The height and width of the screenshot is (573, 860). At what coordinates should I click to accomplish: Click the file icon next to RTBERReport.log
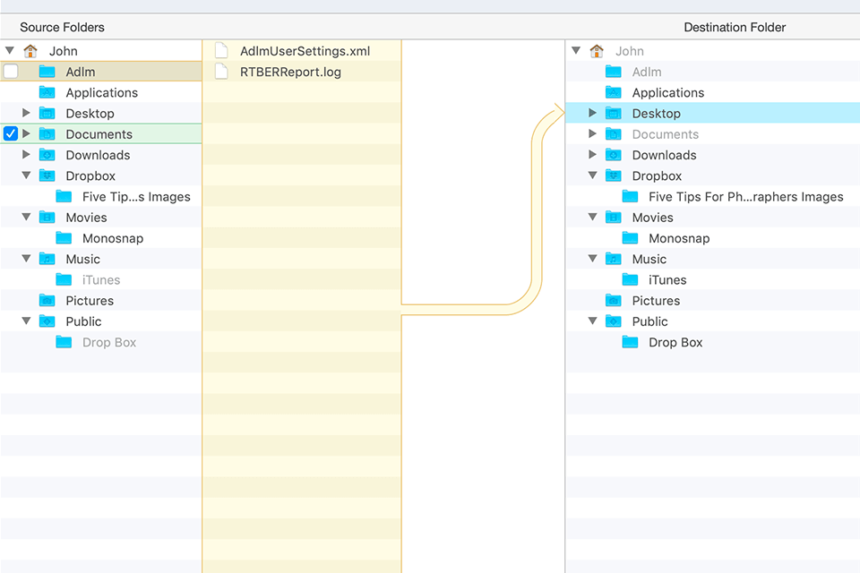point(221,72)
